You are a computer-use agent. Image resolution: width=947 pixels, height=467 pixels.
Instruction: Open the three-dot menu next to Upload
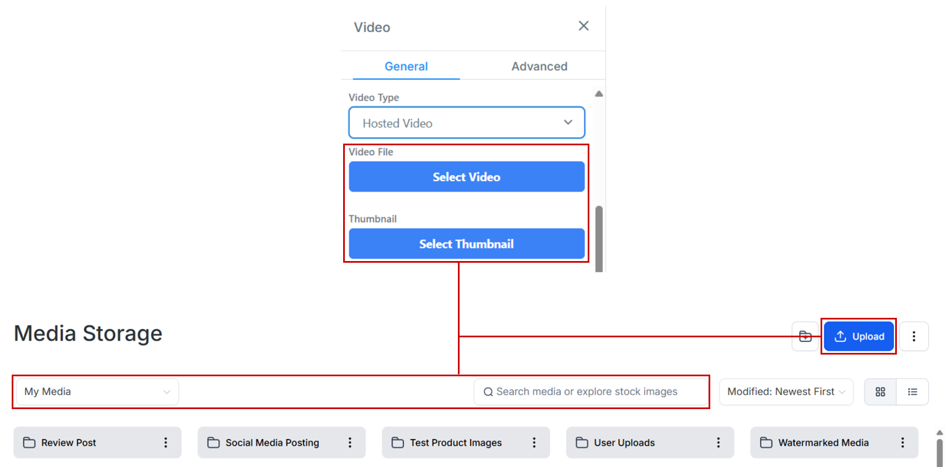click(x=914, y=336)
